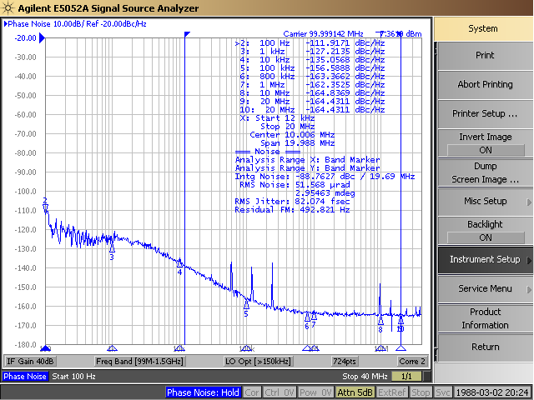
Task: Click the Cor status indicator
Action: click(x=252, y=392)
